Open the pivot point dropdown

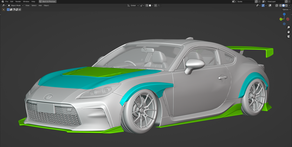coord(142,6)
